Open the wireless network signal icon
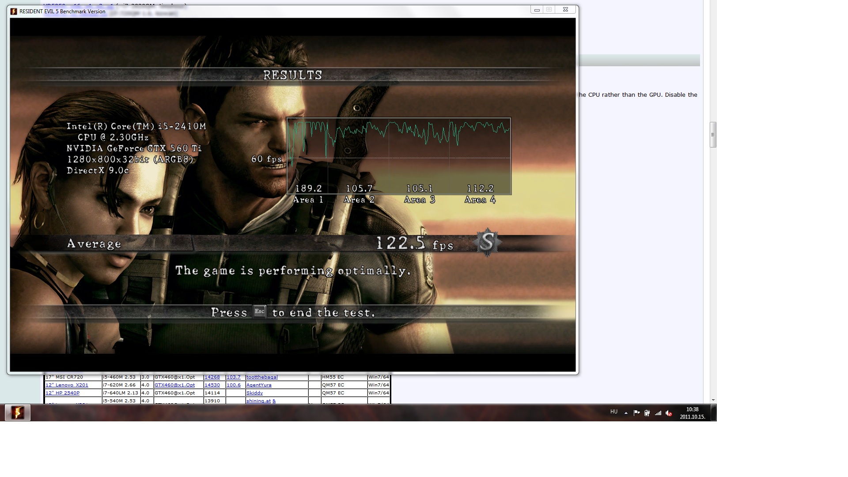The height and width of the screenshot is (477, 848). 658,413
